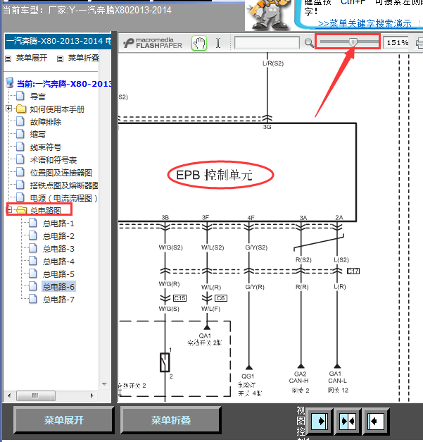Click the C15 connector label
The width and height of the screenshot is (423, 442).
180,298
